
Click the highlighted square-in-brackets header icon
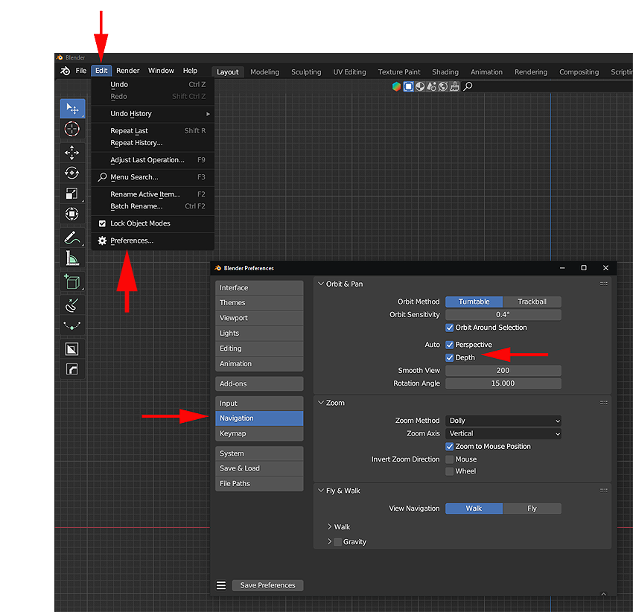tap(408, 86)
